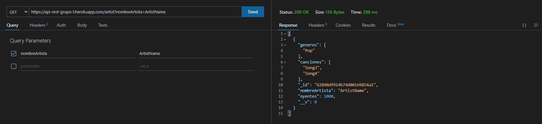Click the Status 200 OK text
Viewport: 542px width, 124px height.
[x=294, y=12]
